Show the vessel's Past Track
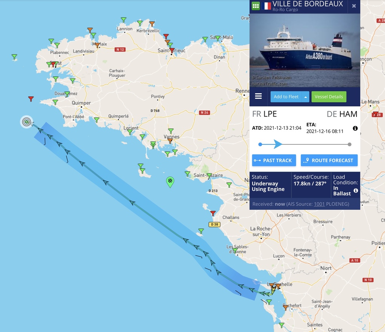 click(x=274, y=160)
